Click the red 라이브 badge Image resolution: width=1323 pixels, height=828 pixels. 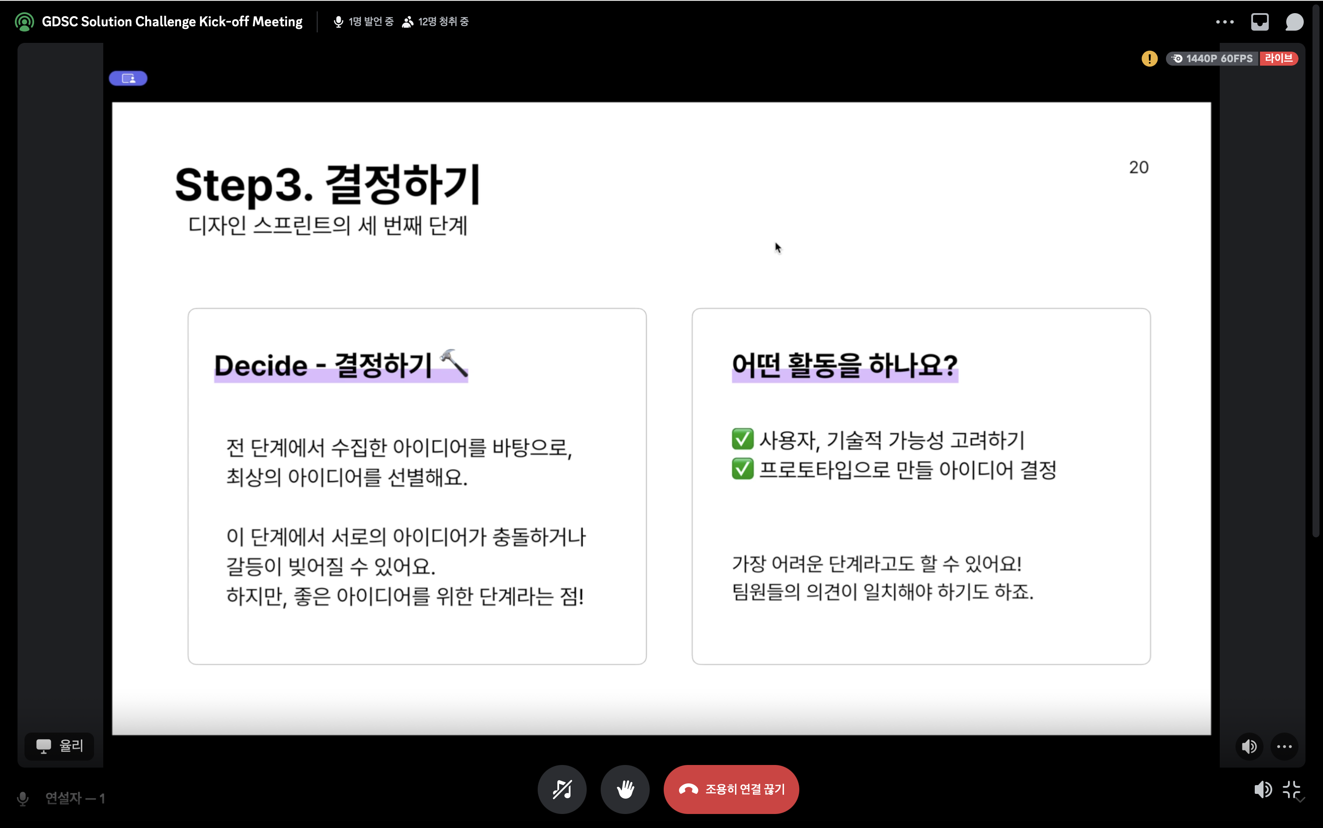click(1278, 58)
